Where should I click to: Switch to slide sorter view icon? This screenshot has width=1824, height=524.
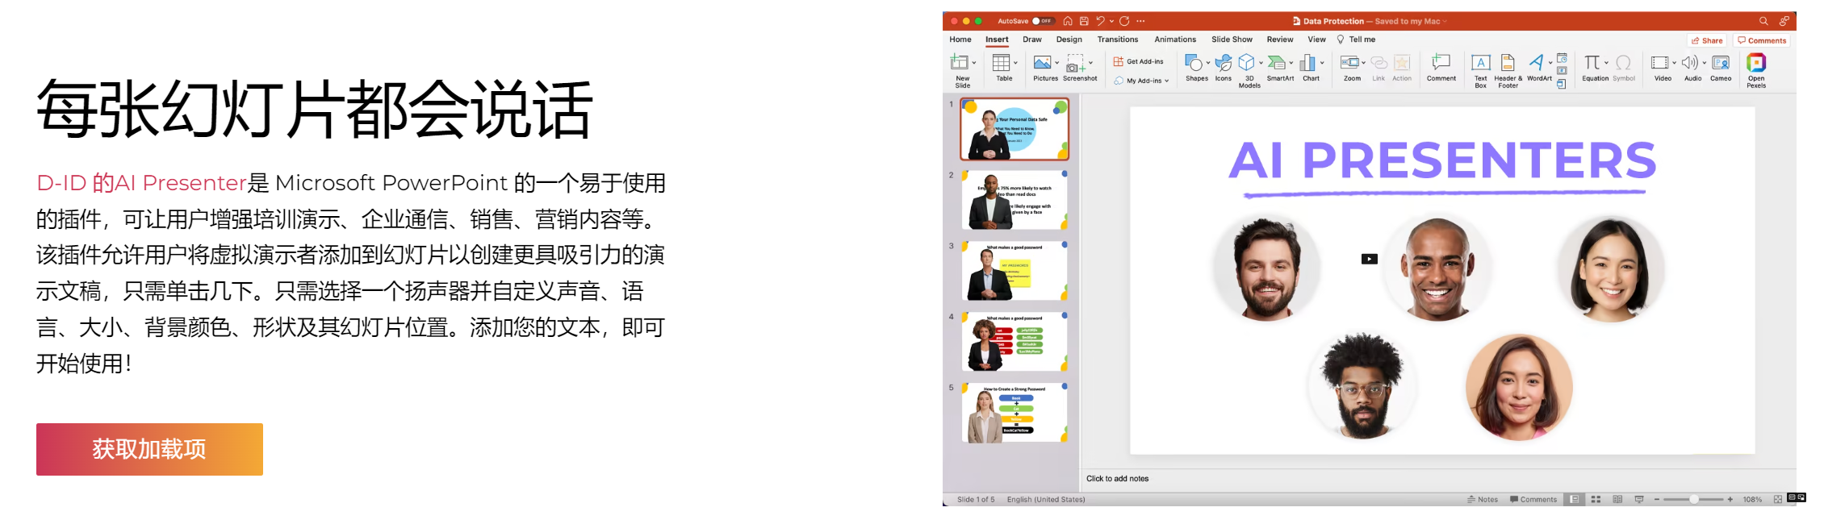click(x=1596, y=500)
